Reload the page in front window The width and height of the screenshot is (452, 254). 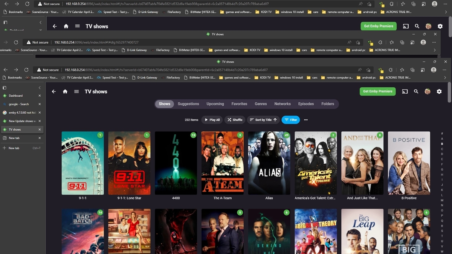(x=26, y=70)
